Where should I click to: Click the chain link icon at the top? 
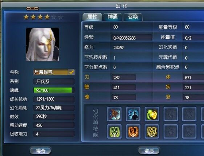coord(32,8)
